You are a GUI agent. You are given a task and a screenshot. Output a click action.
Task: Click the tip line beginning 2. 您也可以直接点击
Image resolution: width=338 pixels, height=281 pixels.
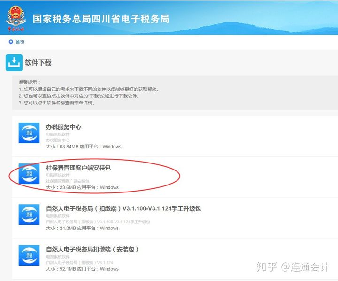click(x=79, y=96)
